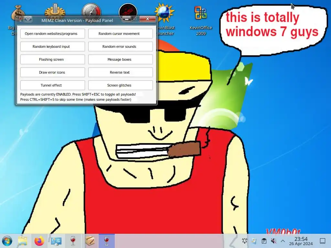The width and height of the screenshot is (331, 248).
Task: Toggle the Tunnel effect payload
Action: tap(53, 85)
